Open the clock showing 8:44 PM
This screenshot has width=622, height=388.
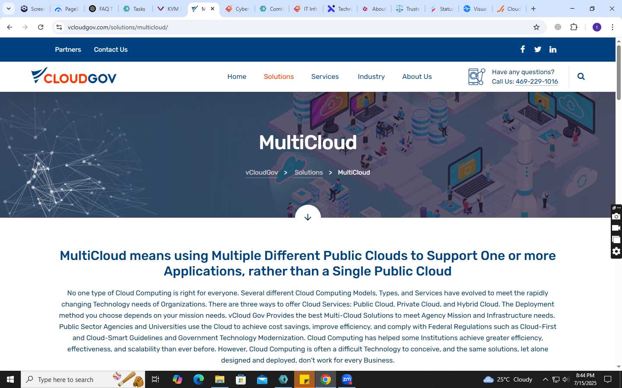pyautogui.click(x=585, y=379)
